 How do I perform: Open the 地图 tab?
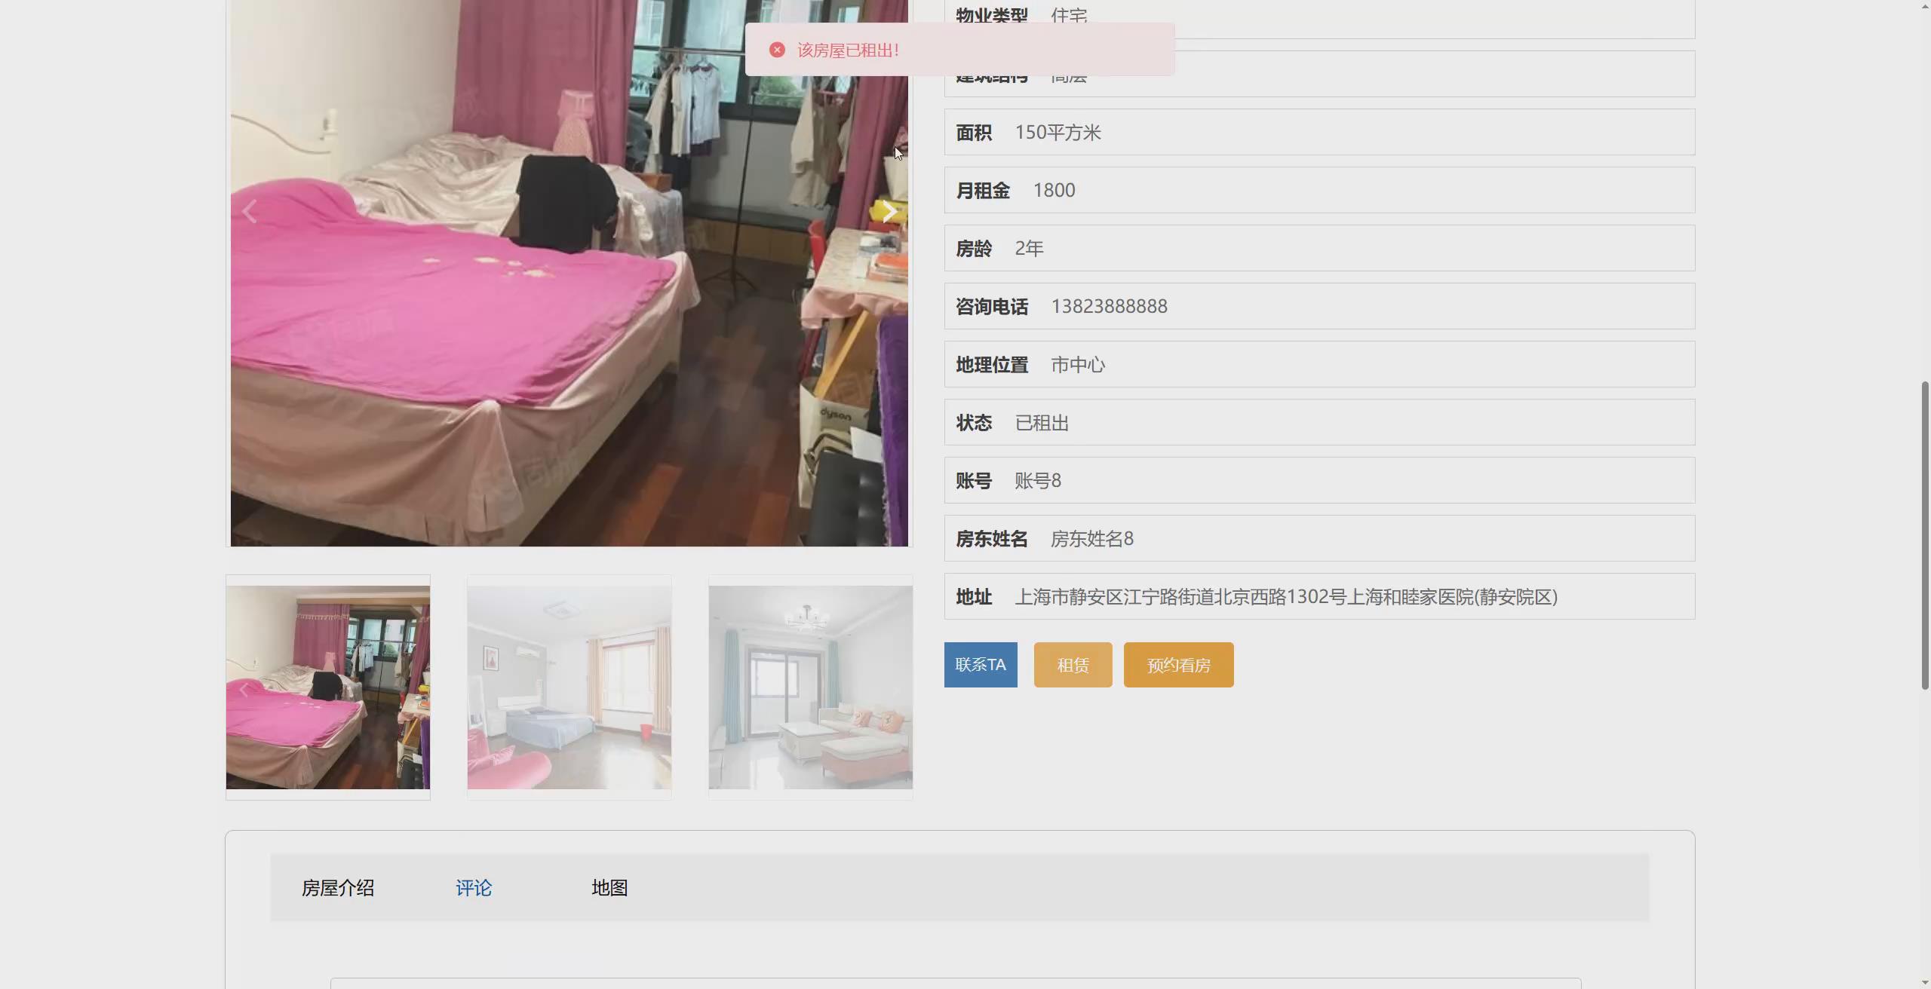609,888
